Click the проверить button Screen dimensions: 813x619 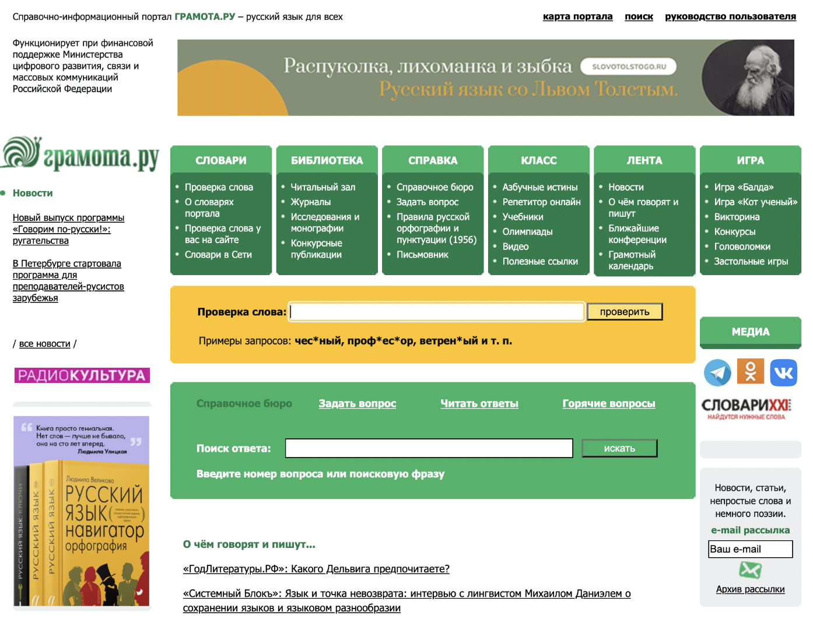tap(625, 312)
